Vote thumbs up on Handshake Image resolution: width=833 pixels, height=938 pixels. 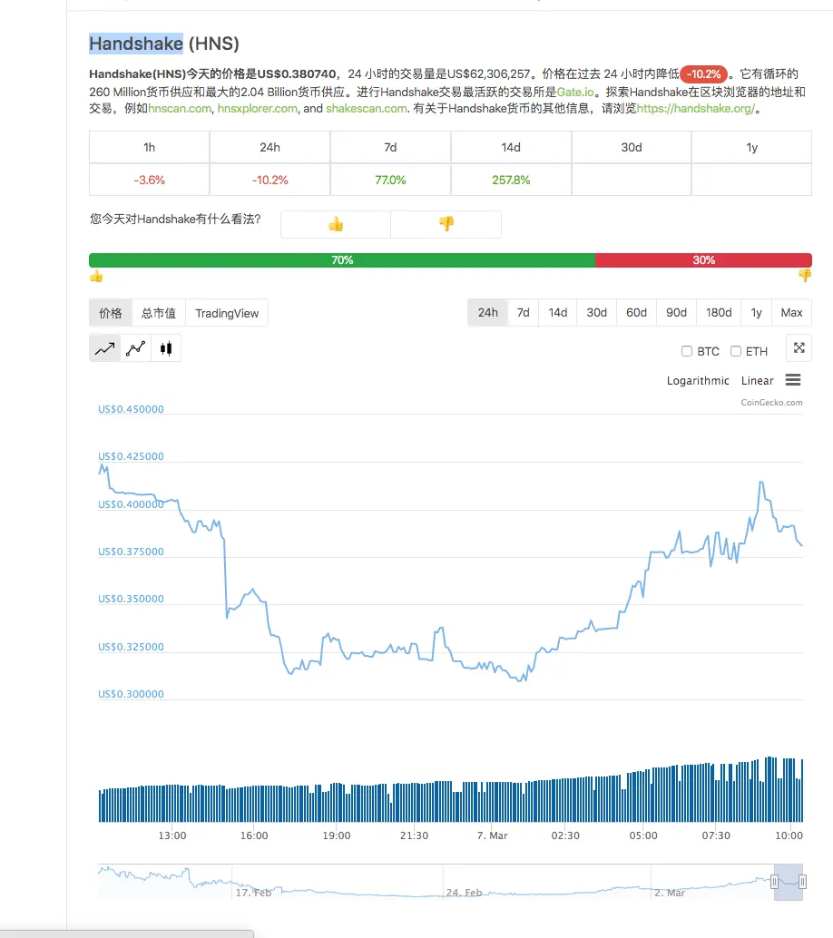336,224
